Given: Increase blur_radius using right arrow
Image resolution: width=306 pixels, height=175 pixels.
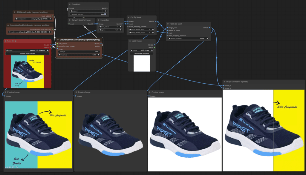Looking at the screenshot, I should tap(121, 27).
